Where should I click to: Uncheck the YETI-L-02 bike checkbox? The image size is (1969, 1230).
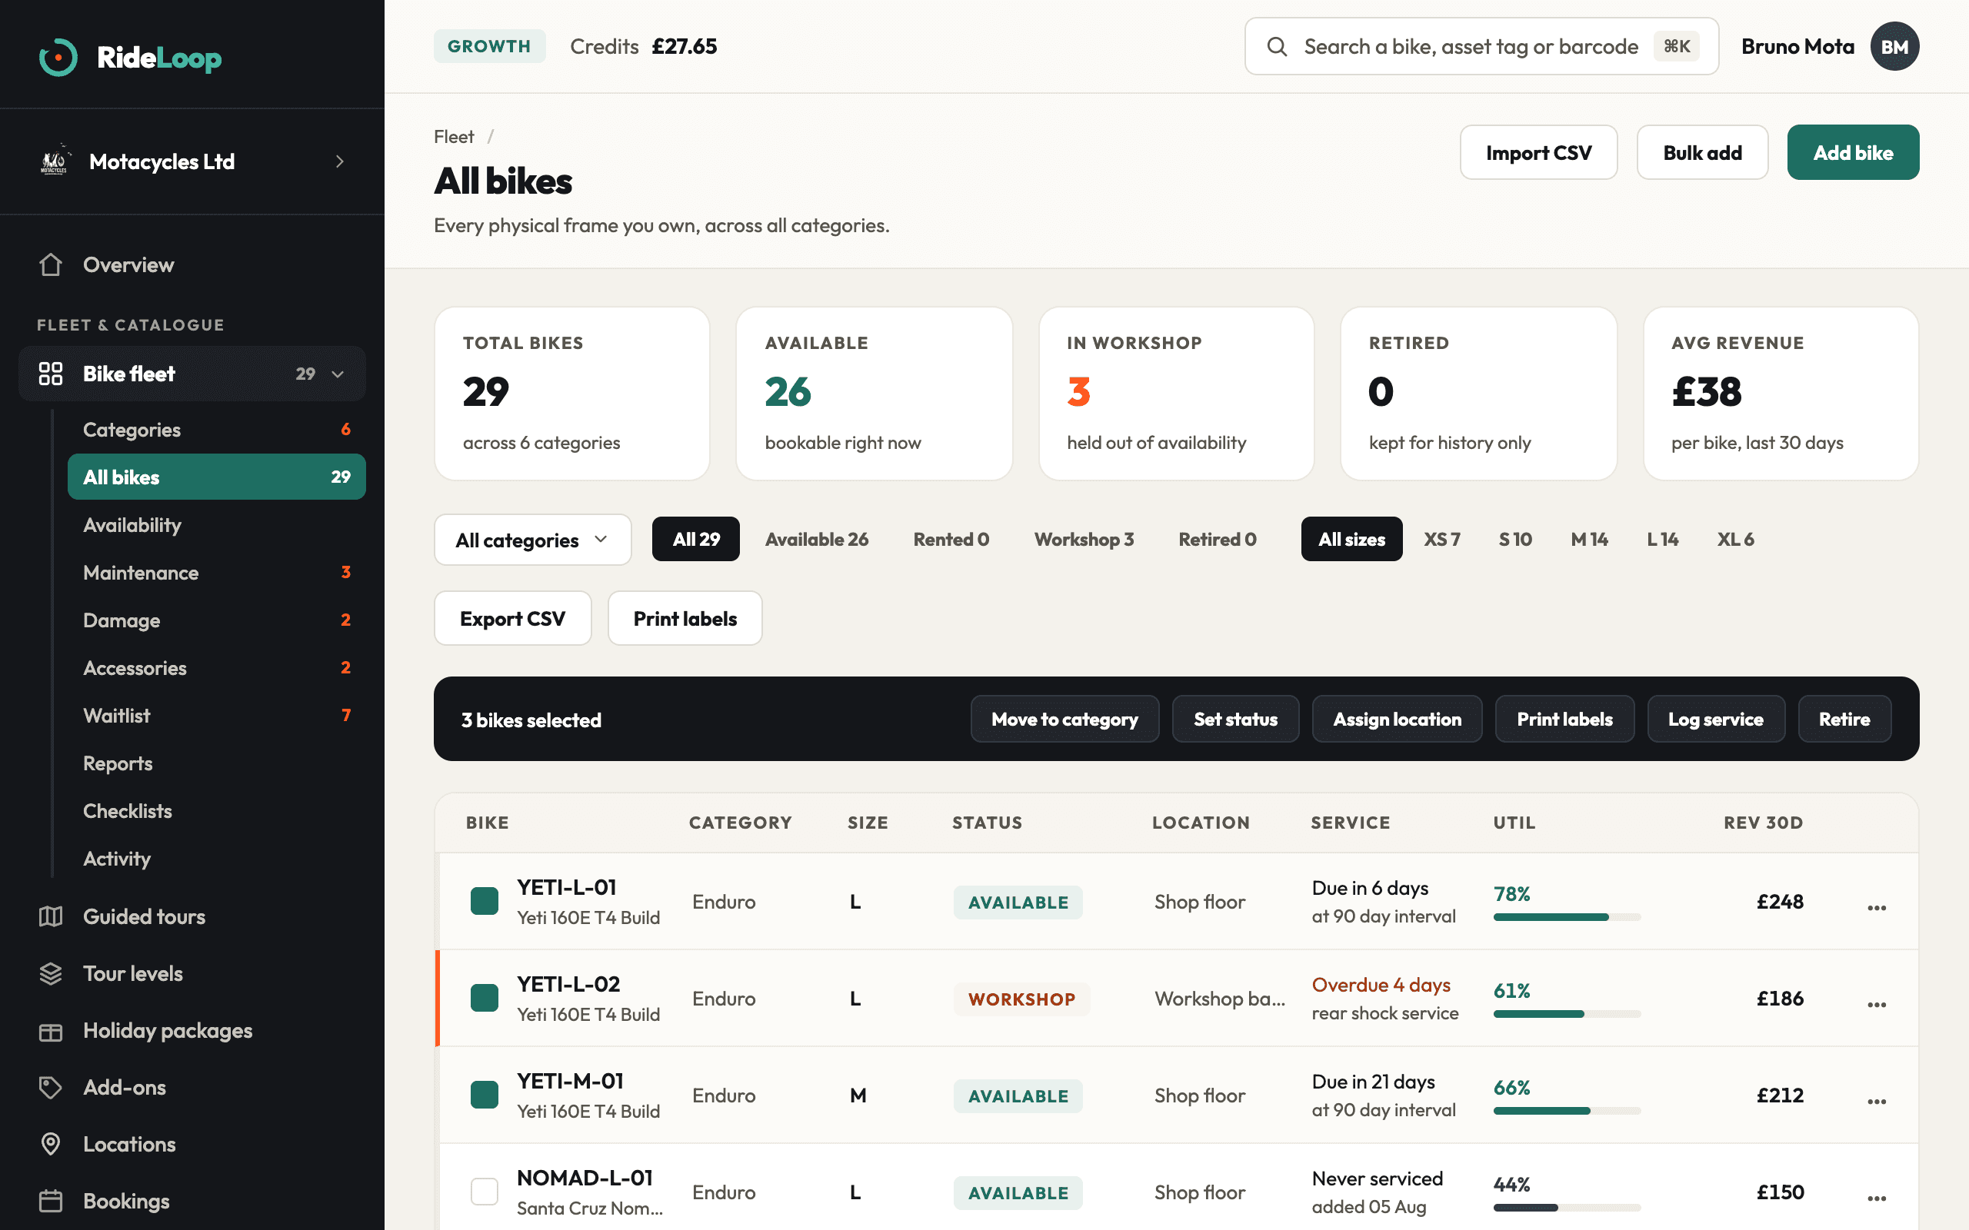coord(484,997)
